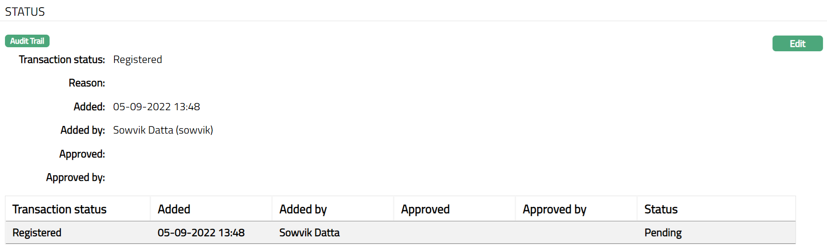Select the Registered cell in the table row
827x251 pixels.
click(37, 233)
